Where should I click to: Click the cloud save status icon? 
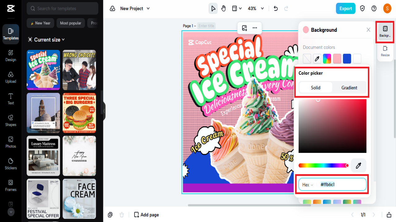(x=113, y=9)
